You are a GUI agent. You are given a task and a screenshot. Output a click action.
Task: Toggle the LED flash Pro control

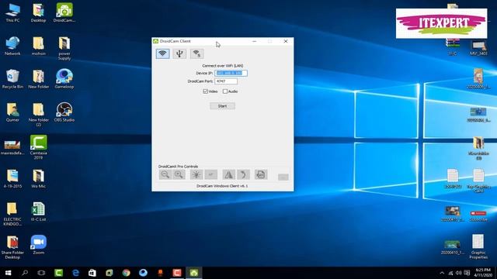click(x=196, y=174)
